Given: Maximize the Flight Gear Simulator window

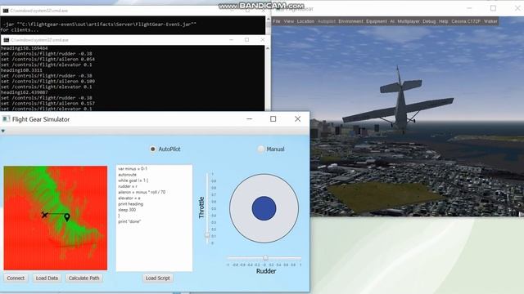Looking at the screenshot, I should [x=273, y=119].
